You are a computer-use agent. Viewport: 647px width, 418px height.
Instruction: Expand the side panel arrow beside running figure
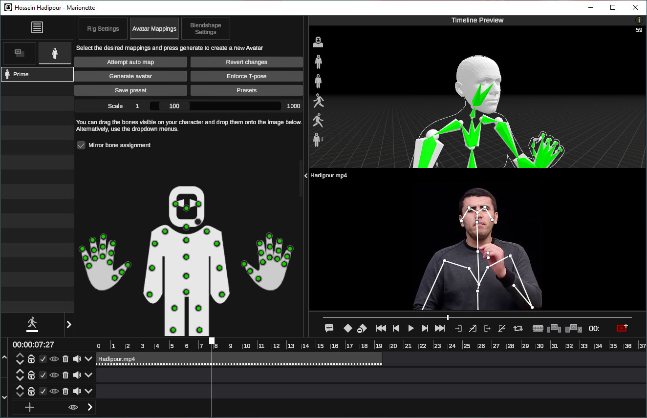click(69, 324)
